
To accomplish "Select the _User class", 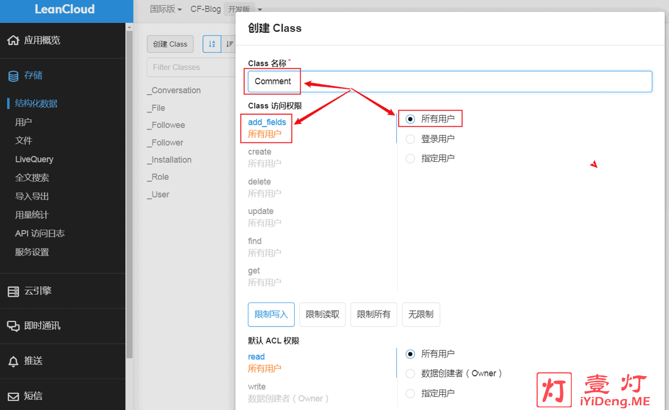I will tap(158, 195).
